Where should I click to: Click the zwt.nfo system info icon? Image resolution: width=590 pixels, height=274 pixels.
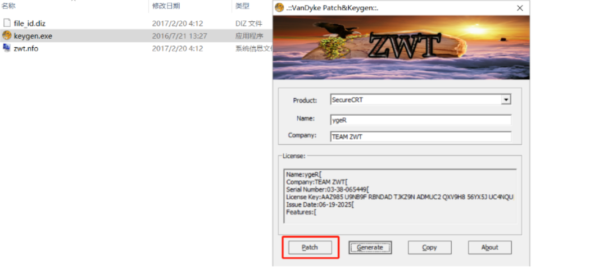click(7, 48)
